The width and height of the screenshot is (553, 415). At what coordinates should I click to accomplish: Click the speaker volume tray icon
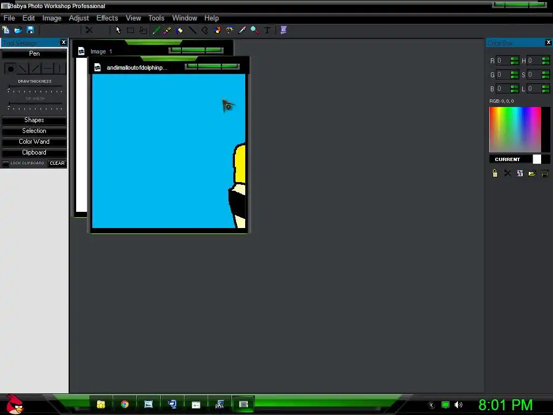(458, 405)
